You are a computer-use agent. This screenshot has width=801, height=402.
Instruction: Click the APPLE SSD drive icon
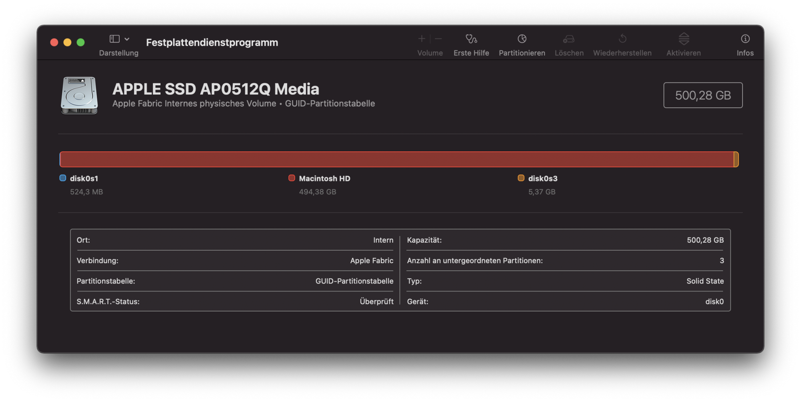click(79, 95)
